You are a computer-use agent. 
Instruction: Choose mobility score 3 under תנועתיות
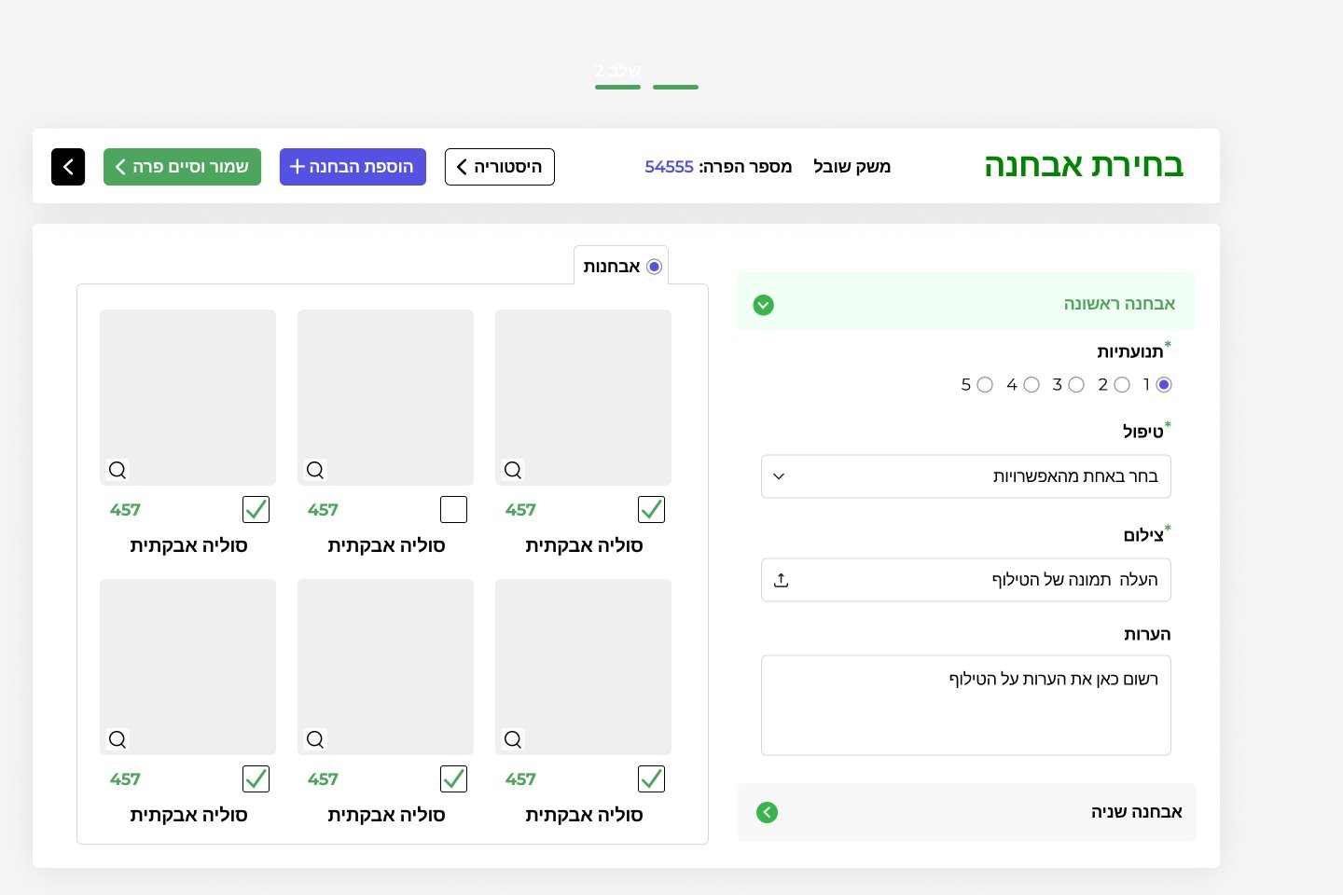point(1076,385)
